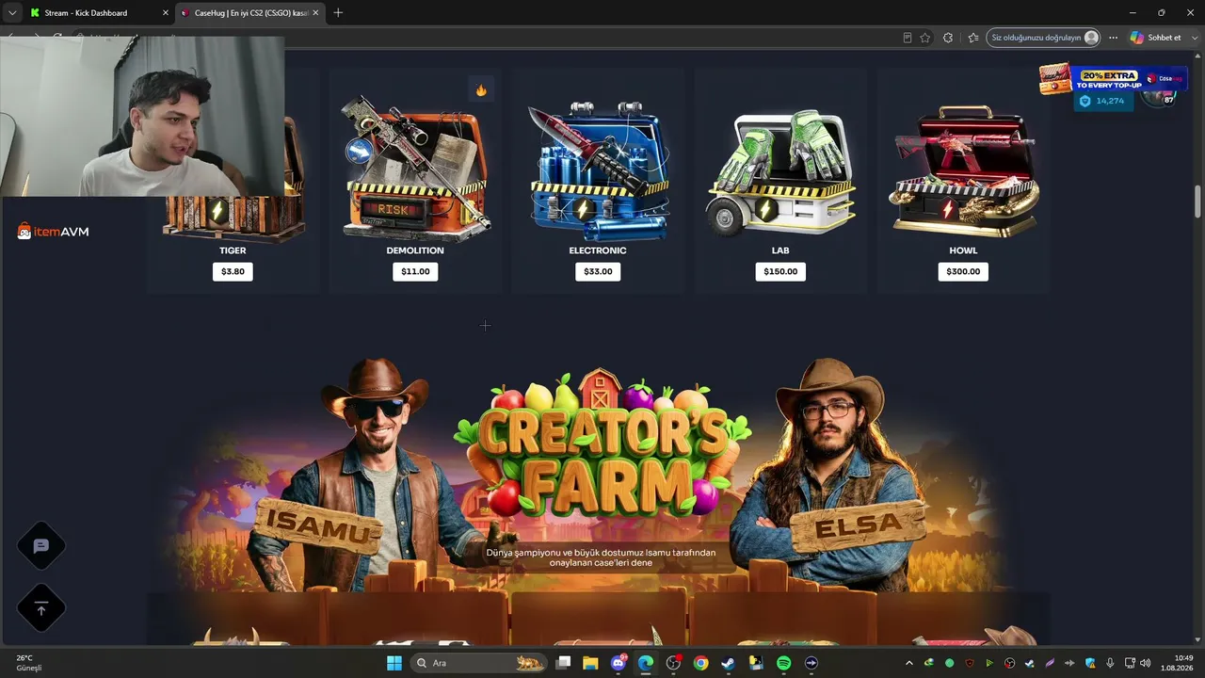The height and width of the screenshot is (678, 1205).
Task: Open Microsoft Edge from the taskbar
Action: tap(646, 663)
